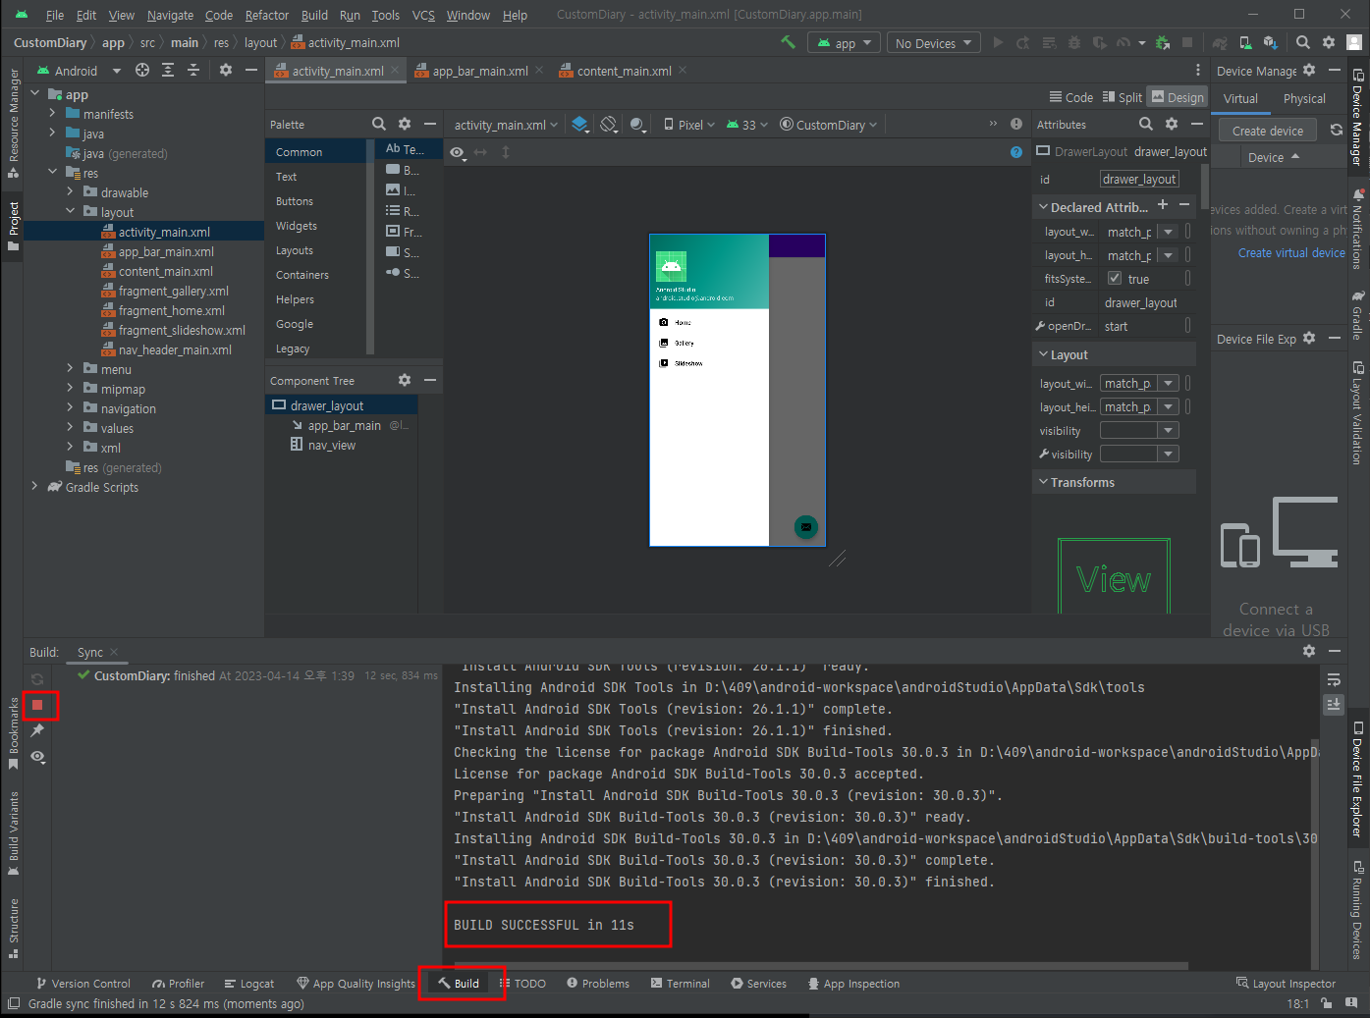
Task: Open the VCS menu
Action: point(423,15)
